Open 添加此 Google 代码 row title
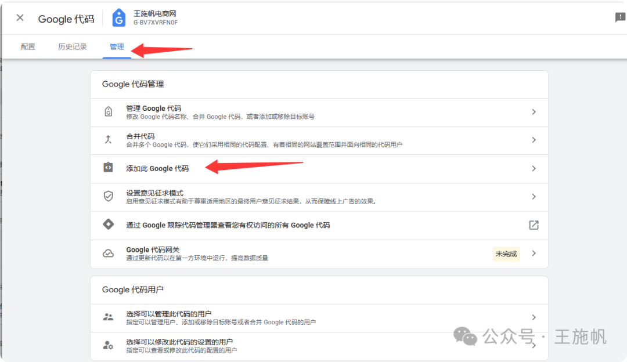The width and height of the screenshot is (627, 362). (x=157, y=169)
